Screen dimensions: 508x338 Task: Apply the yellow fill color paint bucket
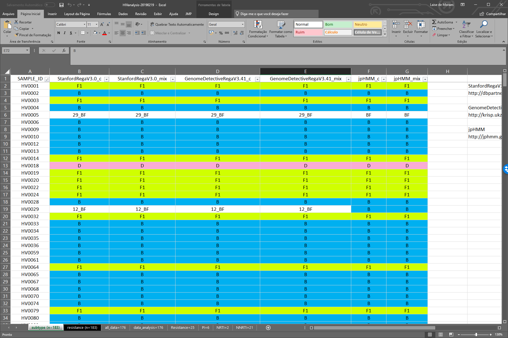click(x=95, y=33)
